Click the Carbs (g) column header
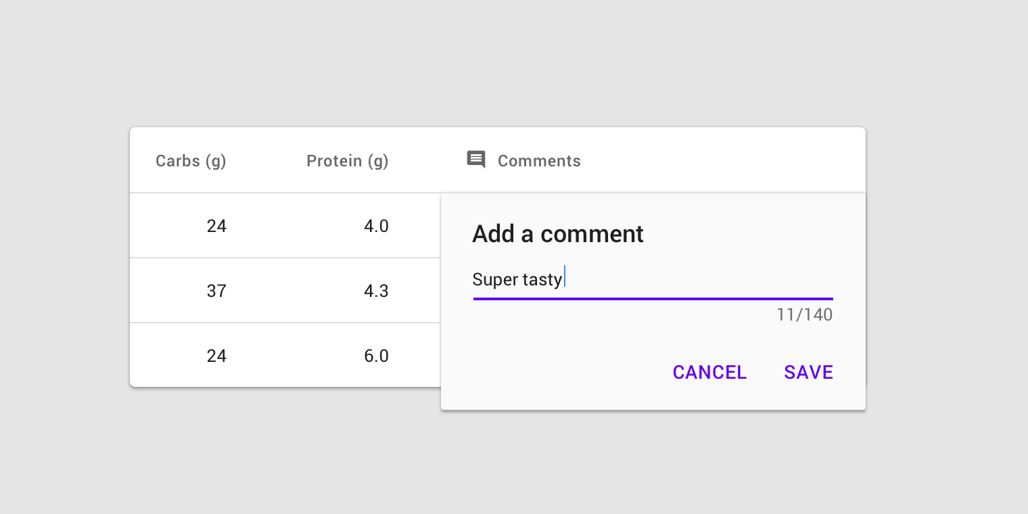This screenshot has width=1028, height=514. 191,161
